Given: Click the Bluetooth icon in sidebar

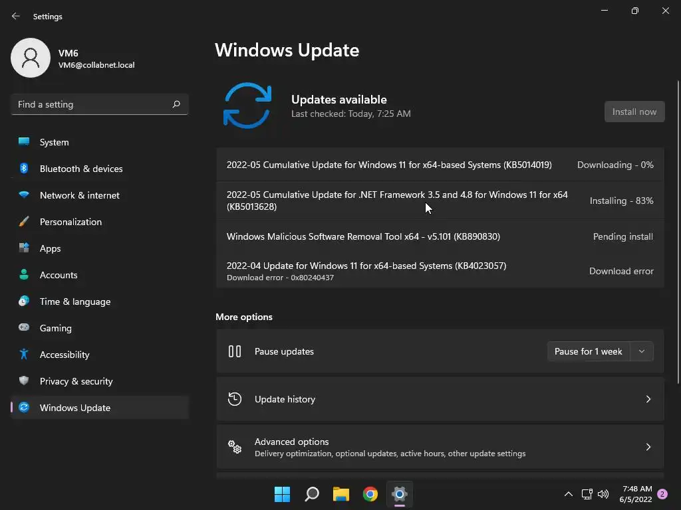Looking at the screenshot, I should pos(24,168).
